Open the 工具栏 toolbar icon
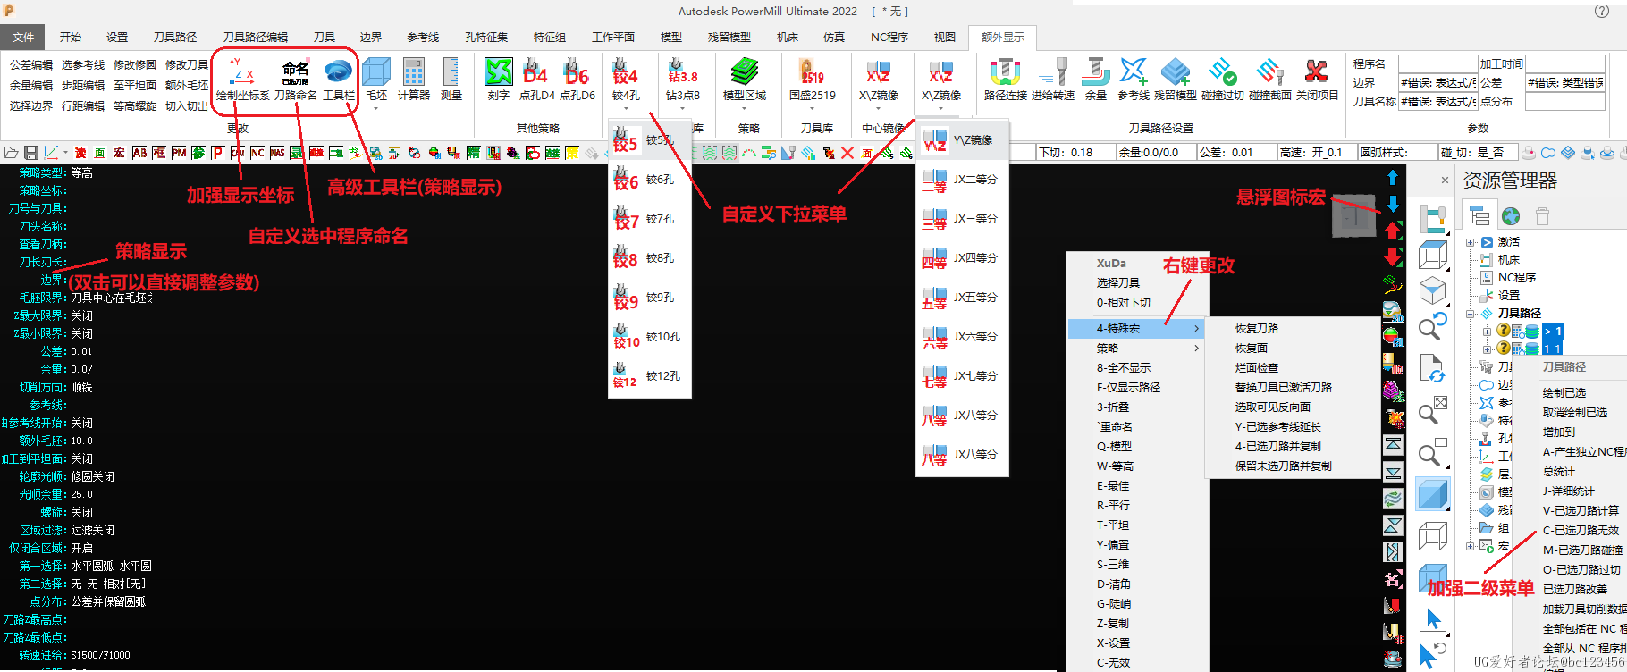This screenshot has height=672, width=1627. coord(338,80)
